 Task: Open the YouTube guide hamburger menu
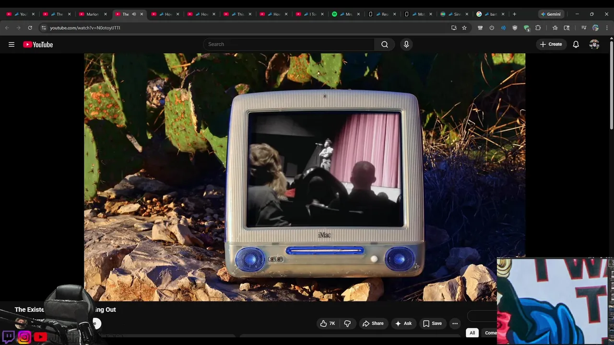12,45
